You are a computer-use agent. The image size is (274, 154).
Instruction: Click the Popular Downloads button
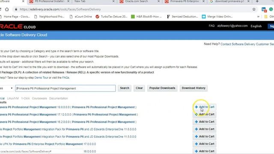pyautogui.click(x=162, y=88)
